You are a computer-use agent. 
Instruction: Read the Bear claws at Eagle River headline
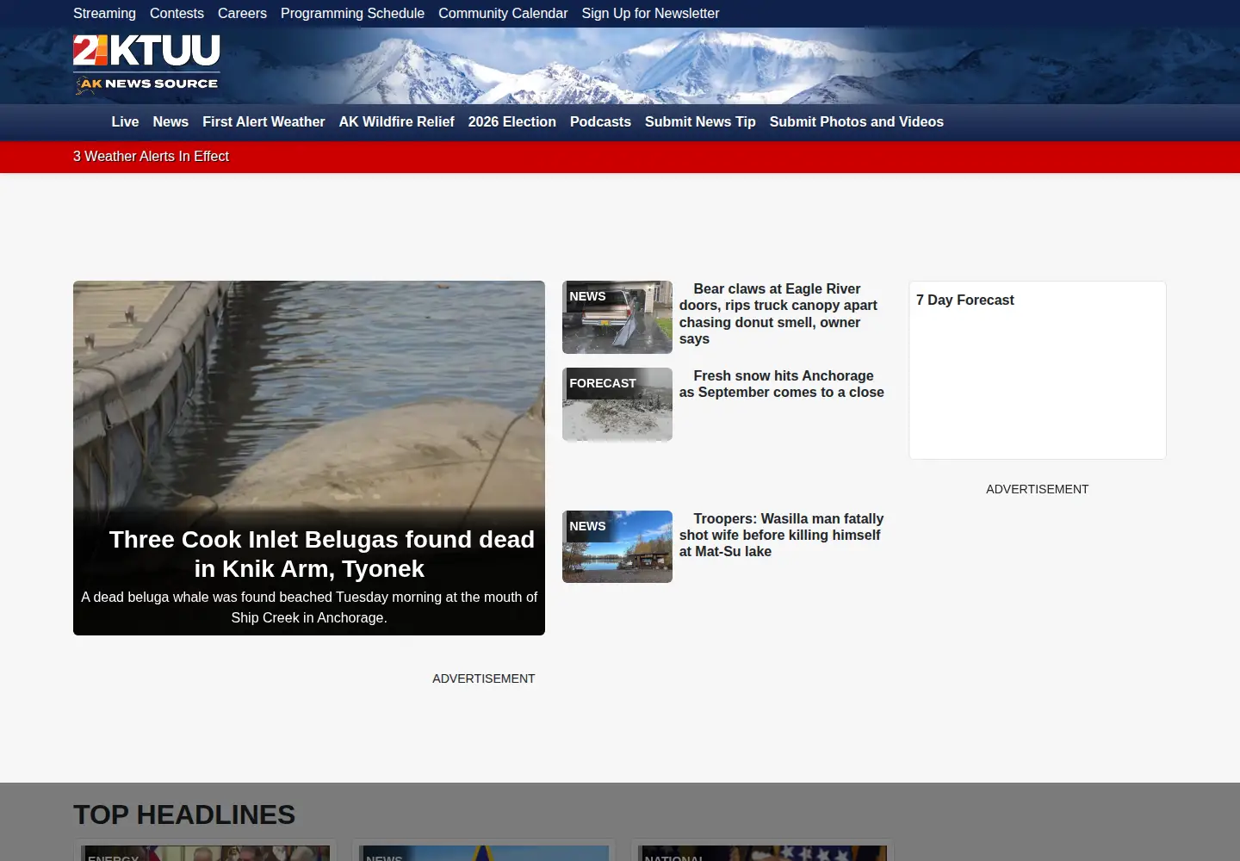click(778, 313)
